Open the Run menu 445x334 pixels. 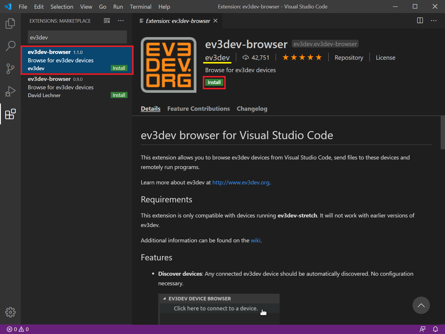tap(118, 6)
